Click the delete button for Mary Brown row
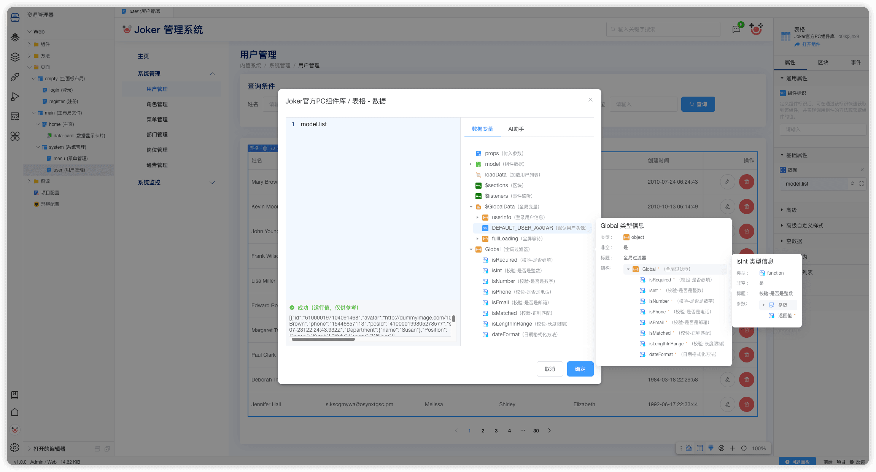The width and height of the screenshot is (876, 472). (746, 182)
